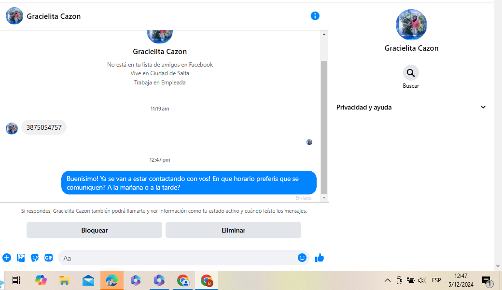Open the GIF picker
Viewport: 502px width, 290px height.
tap(49, 258)
